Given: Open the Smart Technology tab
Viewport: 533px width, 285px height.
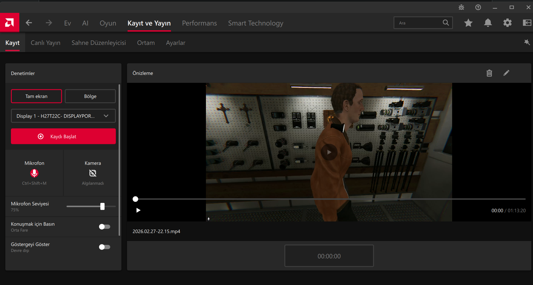Looking at the screenshot, I should pyautogui.click(x=256, y=23).
